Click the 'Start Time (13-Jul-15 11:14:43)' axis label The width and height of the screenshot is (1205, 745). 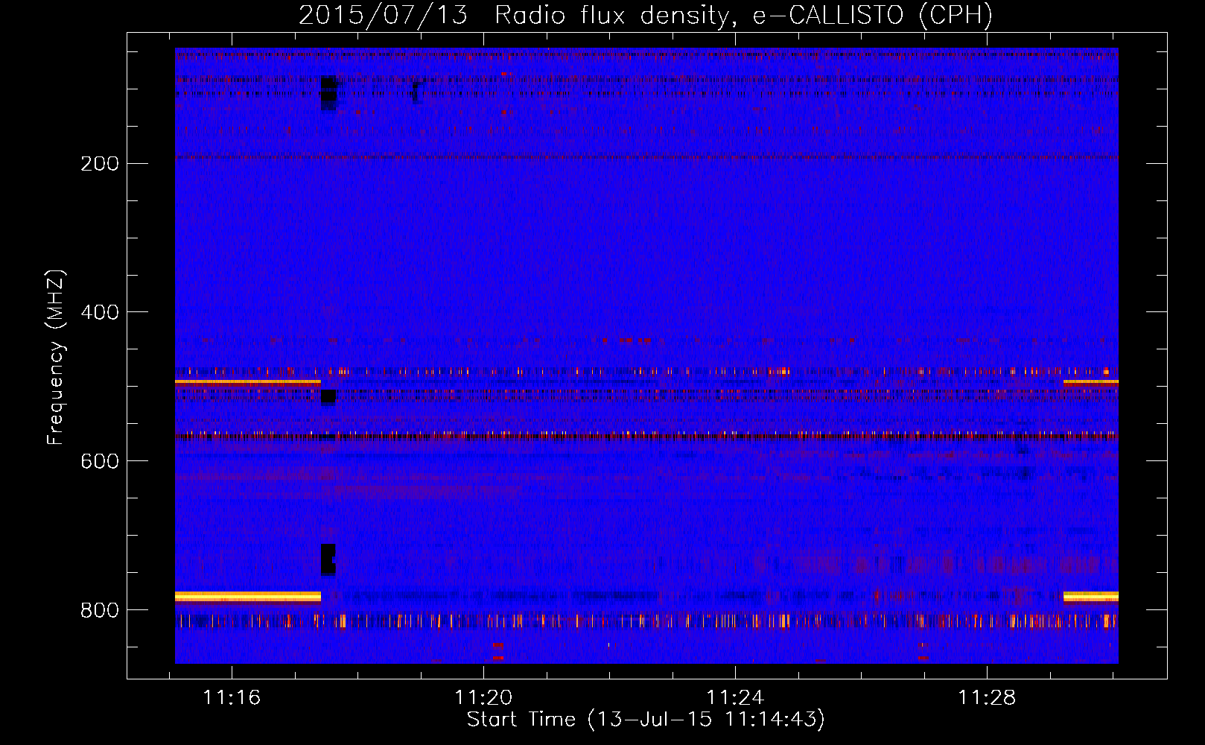[x=646, y=720]
